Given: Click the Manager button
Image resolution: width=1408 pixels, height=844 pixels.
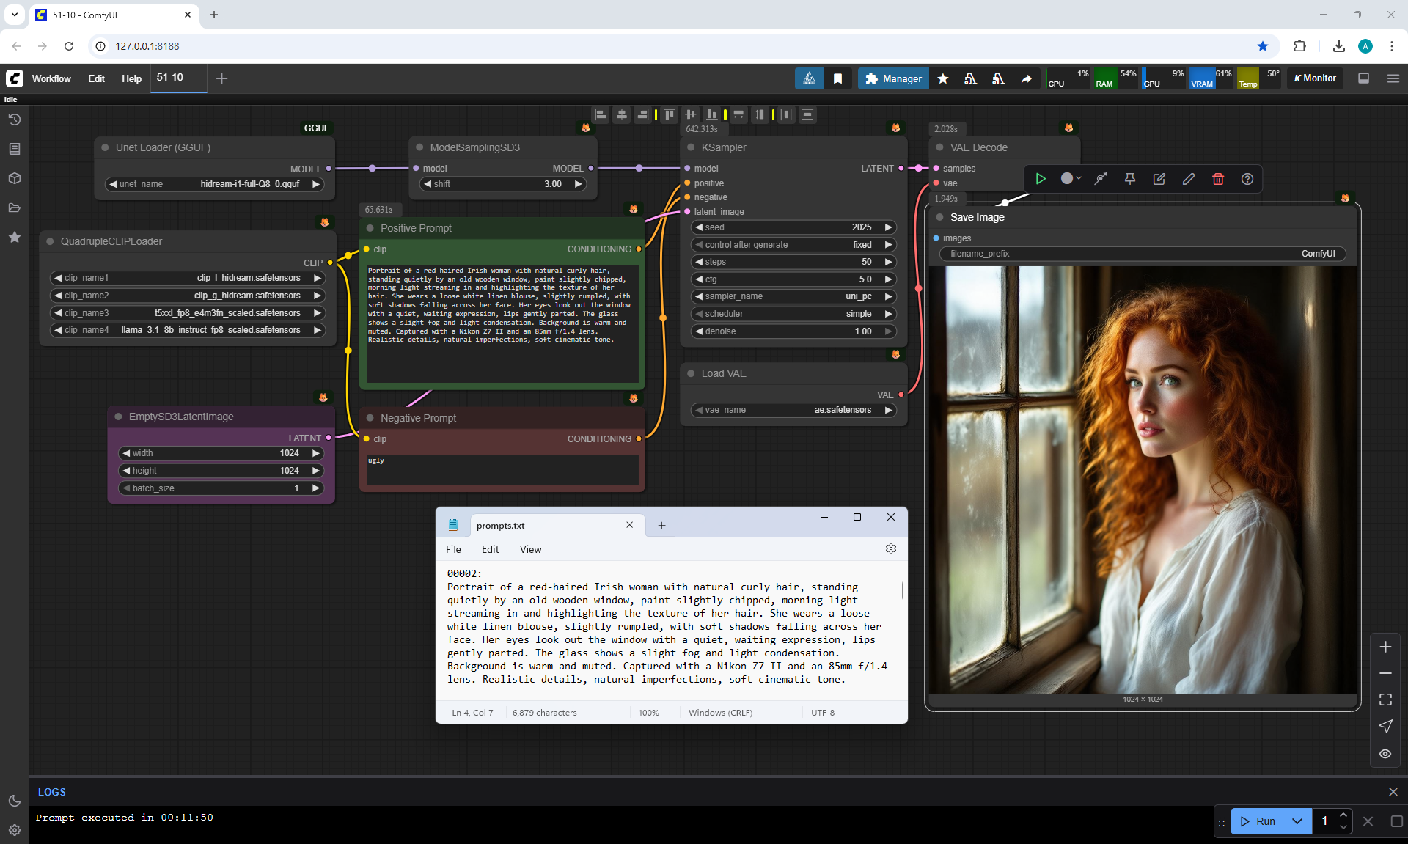Looking at the screenshot, I should [x=893, y=78].
